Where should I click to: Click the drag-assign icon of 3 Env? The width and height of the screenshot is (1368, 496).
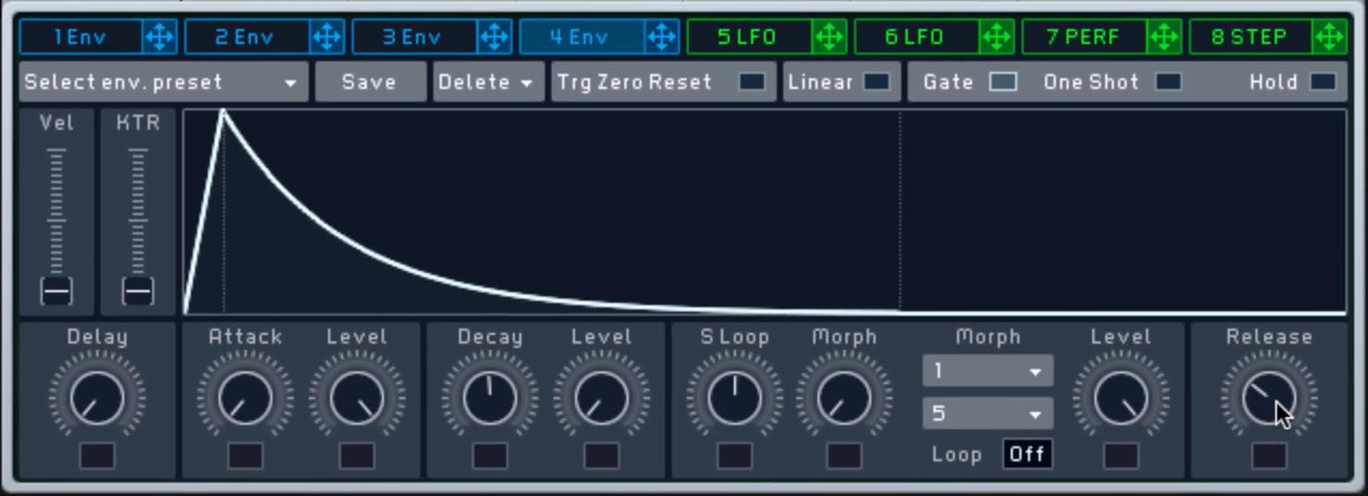pos(495,37)
